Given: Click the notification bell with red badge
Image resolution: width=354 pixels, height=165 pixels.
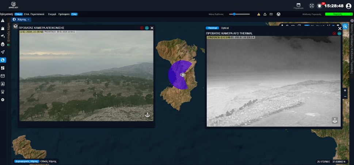Looking at the screenshot, I should click(320, 6).
